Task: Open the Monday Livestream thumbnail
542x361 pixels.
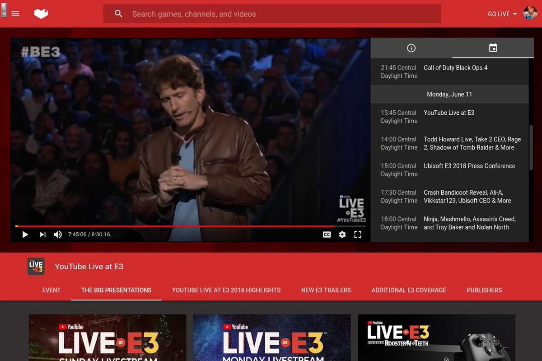Action: coord(272,338)
